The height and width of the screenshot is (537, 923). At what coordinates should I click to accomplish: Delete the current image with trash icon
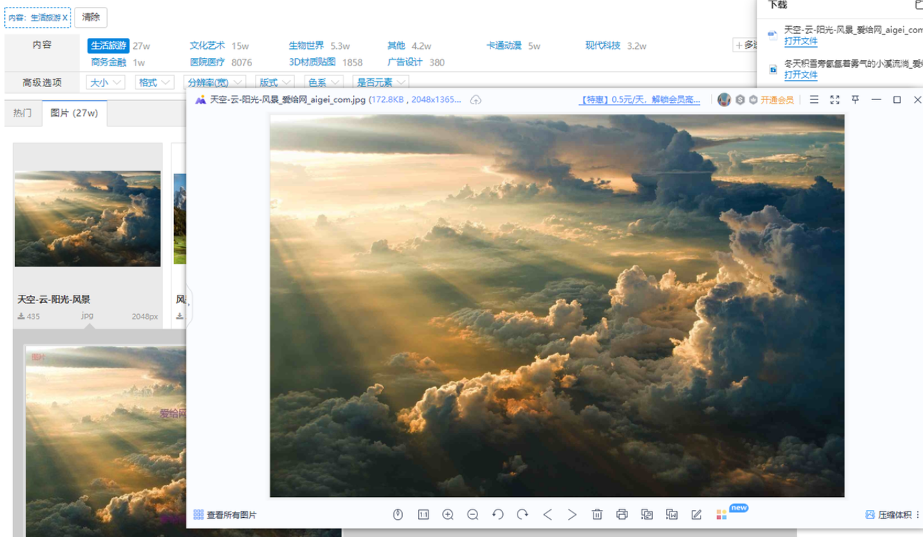point(597,515)
